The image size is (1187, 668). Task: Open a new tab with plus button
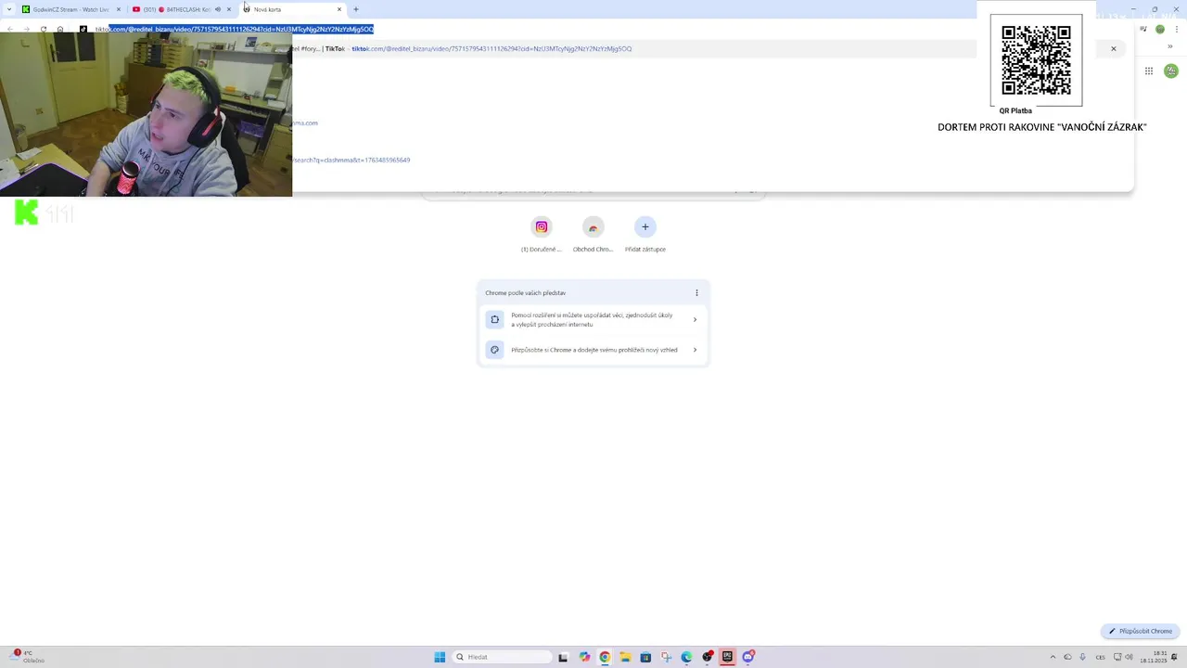(x=356, y=9)
